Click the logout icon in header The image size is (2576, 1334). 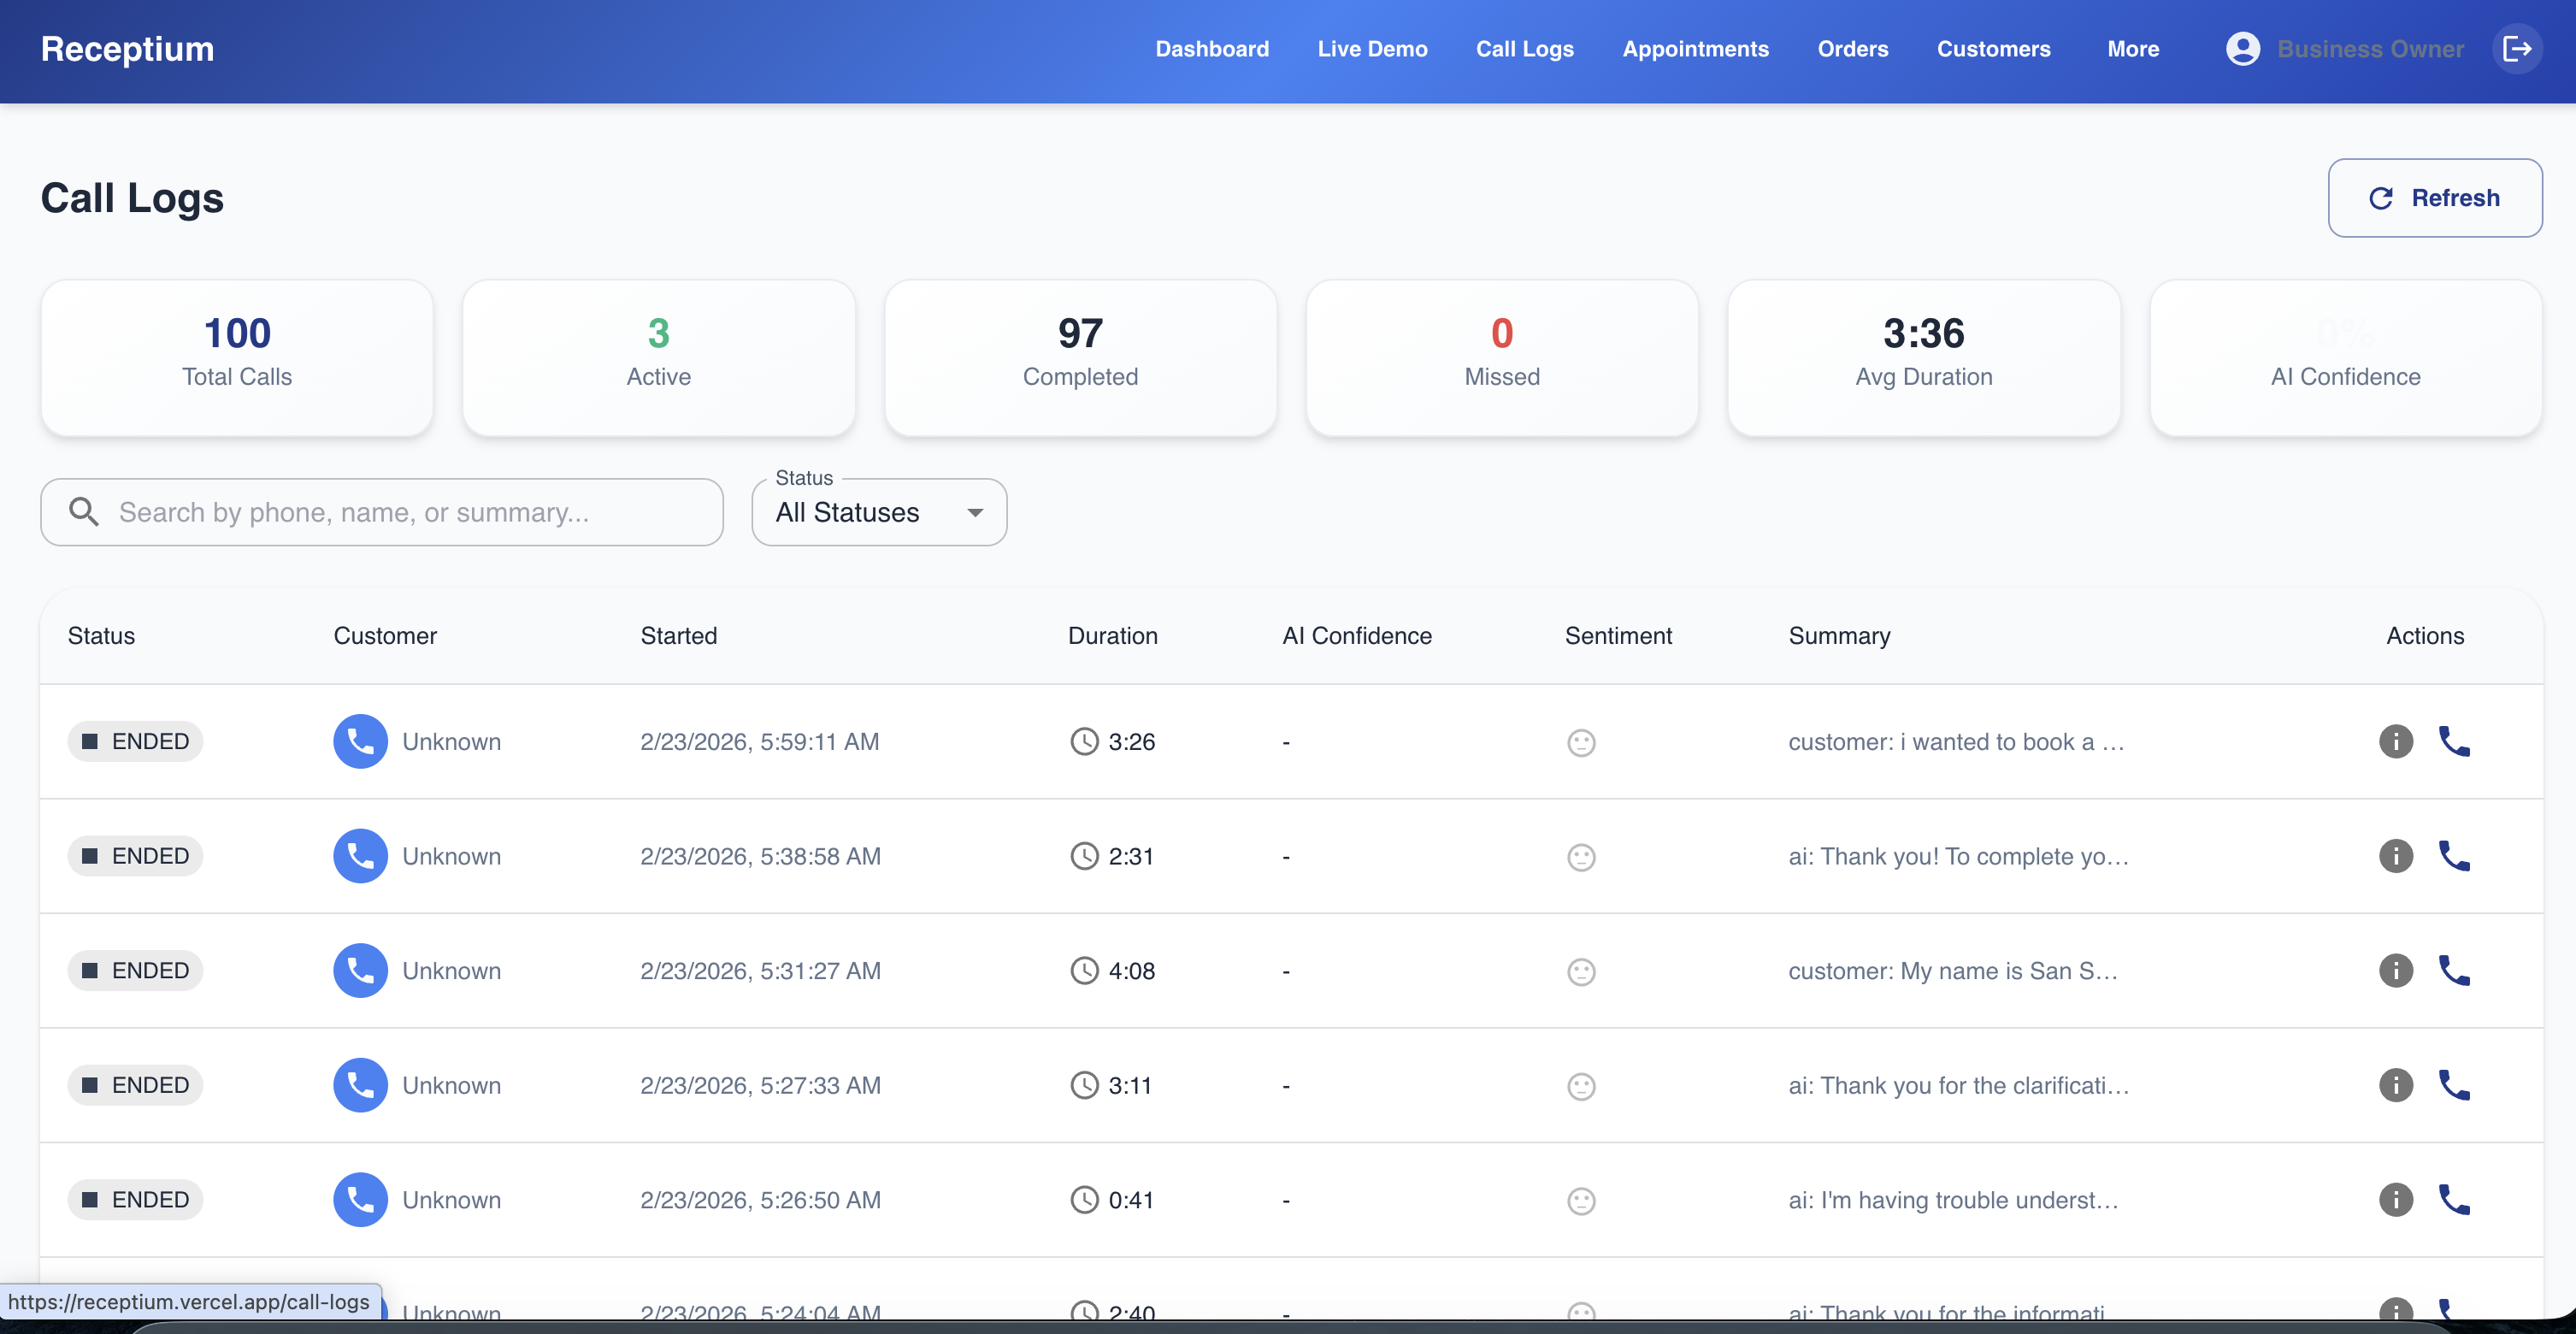[x=2516, y=49]
